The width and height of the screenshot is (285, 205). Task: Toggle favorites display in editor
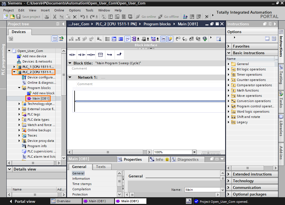170,39
